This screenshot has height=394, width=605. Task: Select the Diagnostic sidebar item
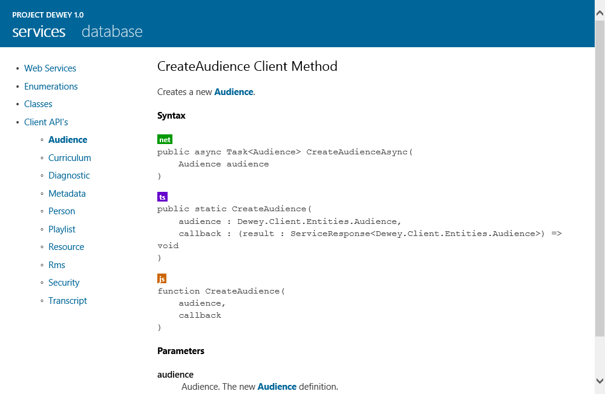pyautogui.click(x=69, y=176)
